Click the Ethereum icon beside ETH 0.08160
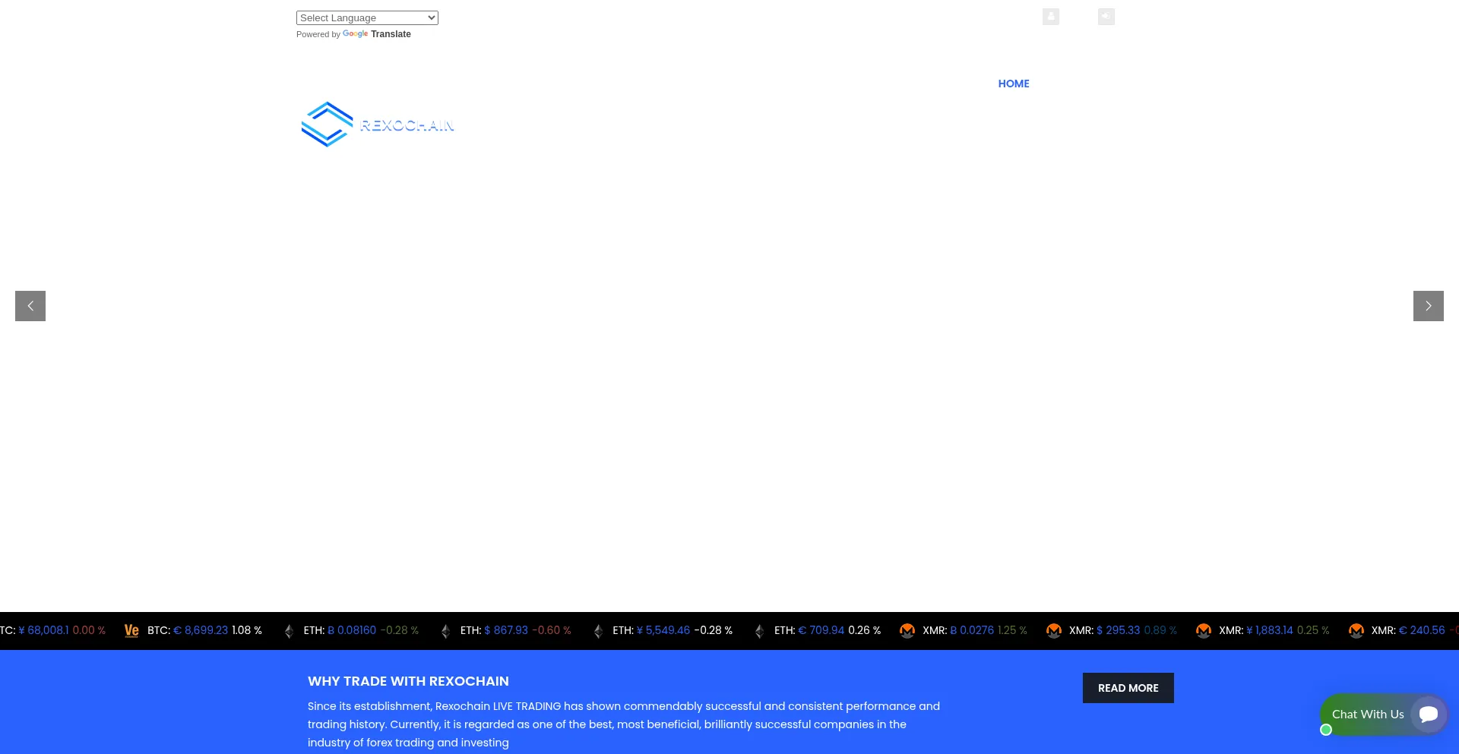Screen dimensions: 1459x754 (289, 631)
